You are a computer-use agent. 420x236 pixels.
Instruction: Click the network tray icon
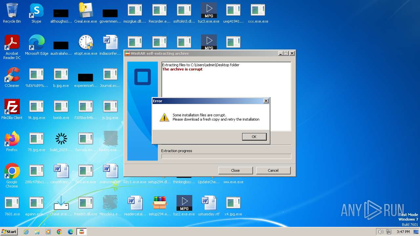pos(389,232)
